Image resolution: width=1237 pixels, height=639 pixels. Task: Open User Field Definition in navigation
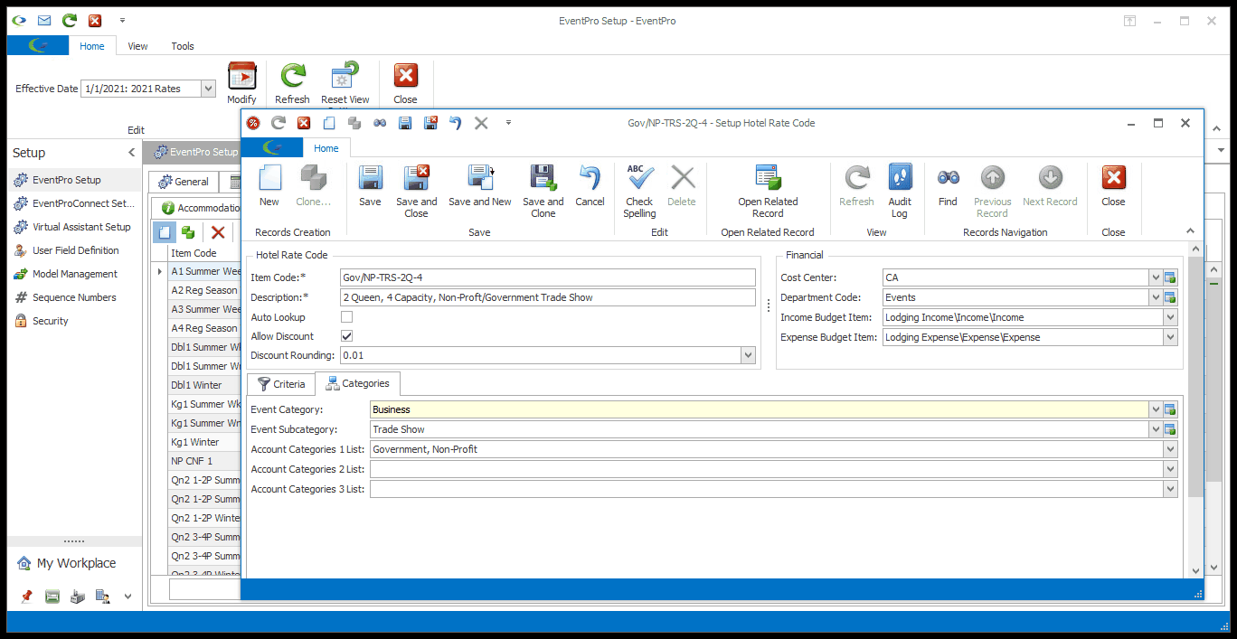pos(74,250)
